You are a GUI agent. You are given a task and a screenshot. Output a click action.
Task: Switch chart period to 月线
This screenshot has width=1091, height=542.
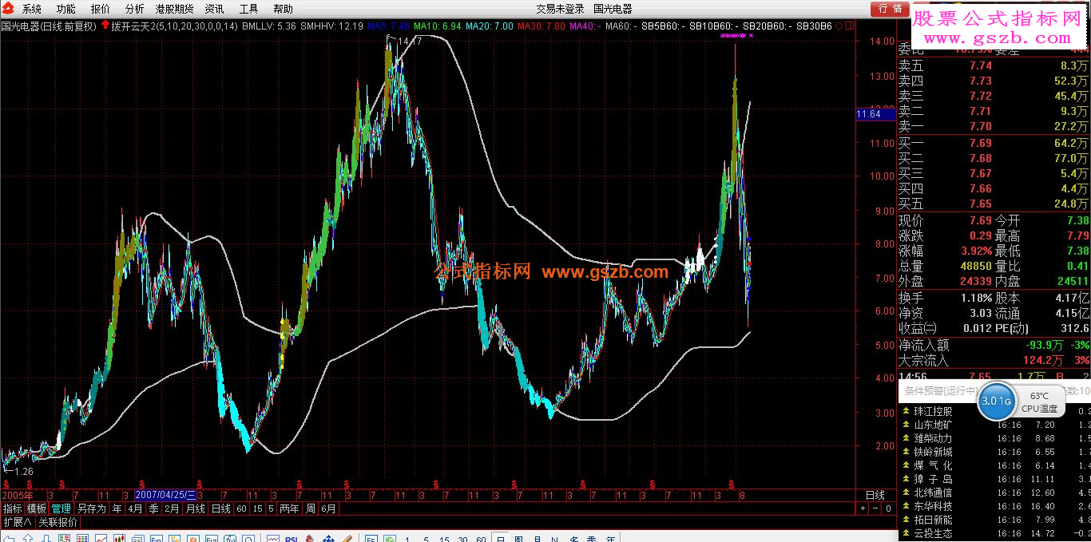[x=196, y=508]
